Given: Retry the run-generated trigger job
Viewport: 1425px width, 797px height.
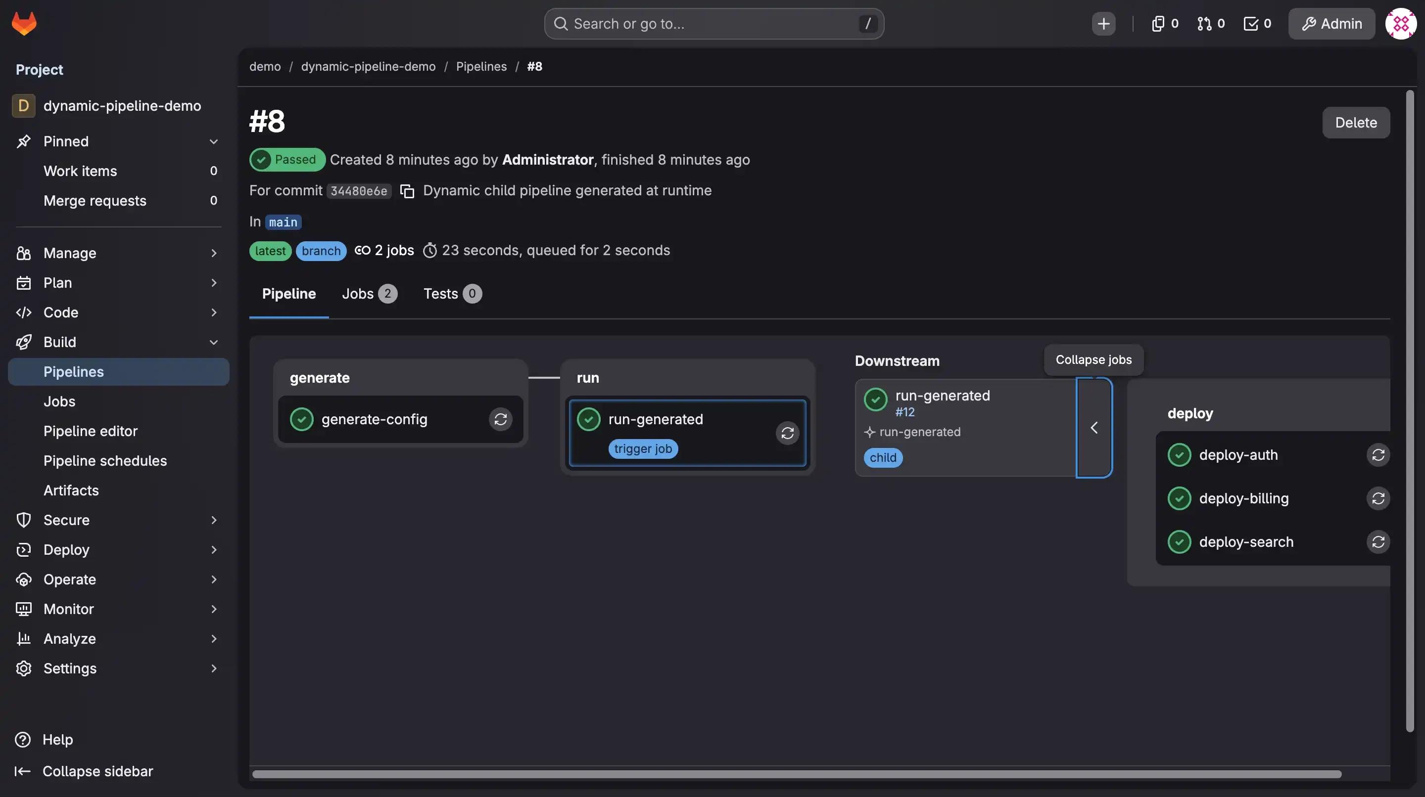Looking at the screenshot, I should [x=787, y=433].
